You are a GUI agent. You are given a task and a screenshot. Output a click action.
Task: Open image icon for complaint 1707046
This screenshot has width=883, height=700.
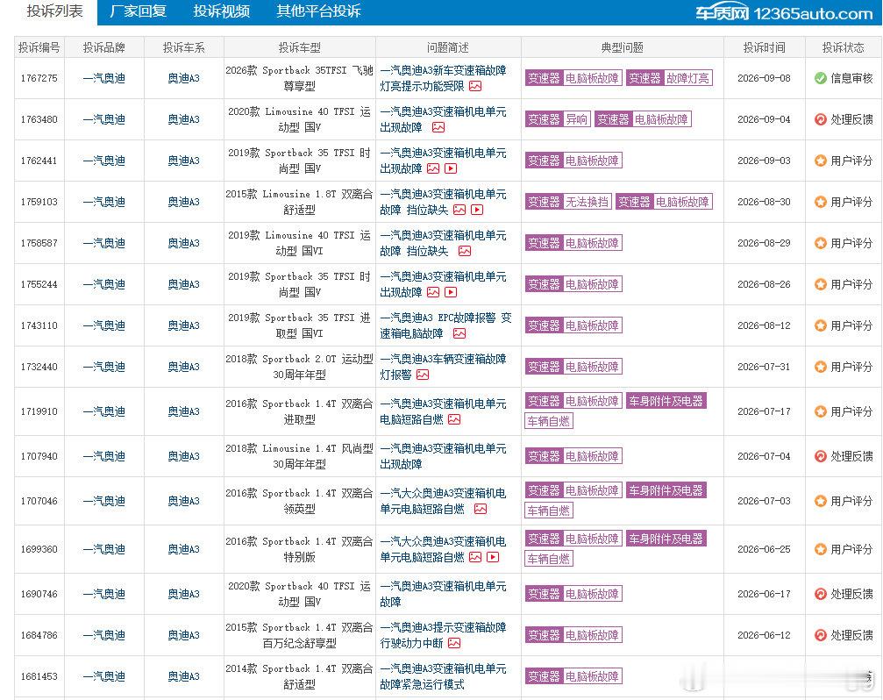(x=481, y=509)
